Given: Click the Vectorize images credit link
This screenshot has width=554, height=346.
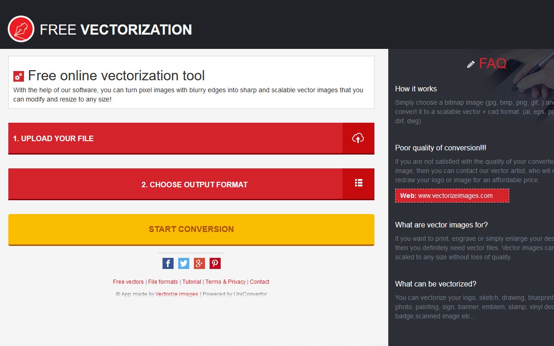Looking at the screenshot, I should (x=177, y=294).
